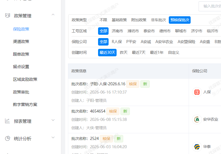Filter company by A安盛
The image size is (221, 154).
coord(205,42)
